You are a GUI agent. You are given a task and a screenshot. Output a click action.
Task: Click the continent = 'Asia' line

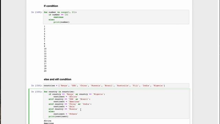click(x=65, y=106)
